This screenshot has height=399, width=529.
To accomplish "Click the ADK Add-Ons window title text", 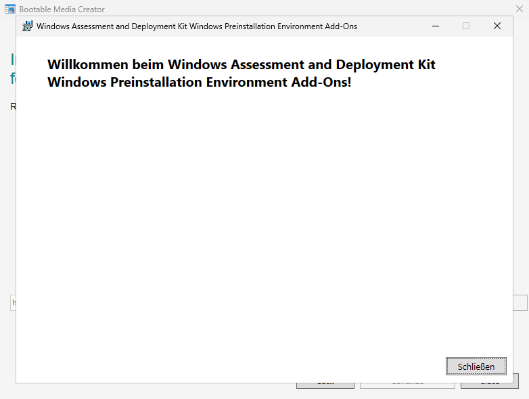I will tap(197, 26).
